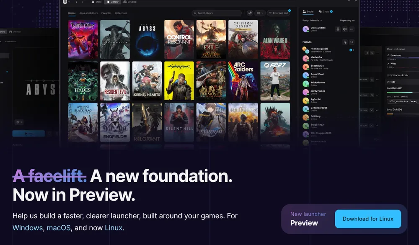The height and width of the screenshot is (245, 419).
Task: Open the Hades II cover
Action: pos(83,81)
